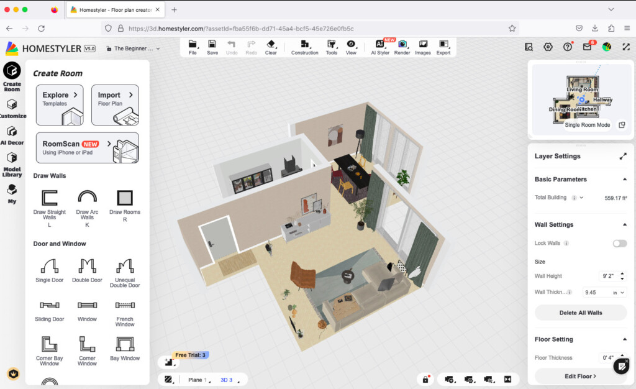Open the 3D 3 view options

coord(230,380)
